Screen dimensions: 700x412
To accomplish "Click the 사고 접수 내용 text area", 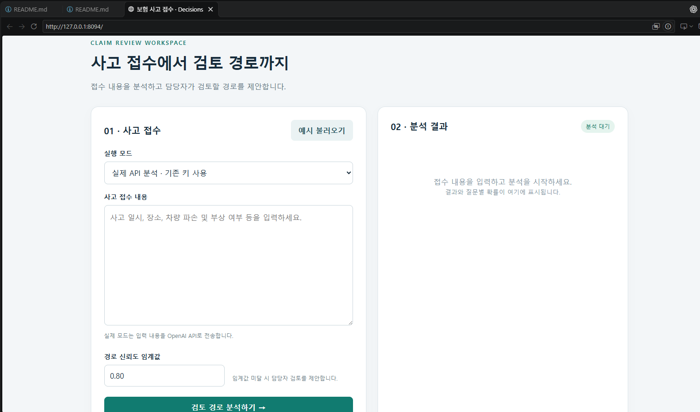I will 228,265.
